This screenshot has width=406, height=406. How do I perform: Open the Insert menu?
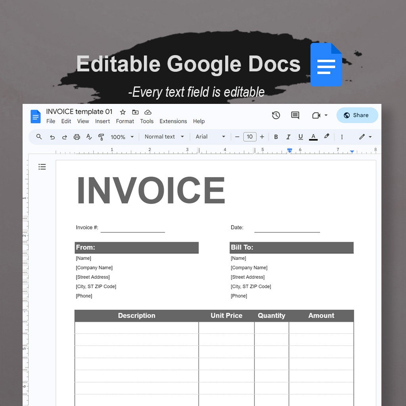pos(102,121)
